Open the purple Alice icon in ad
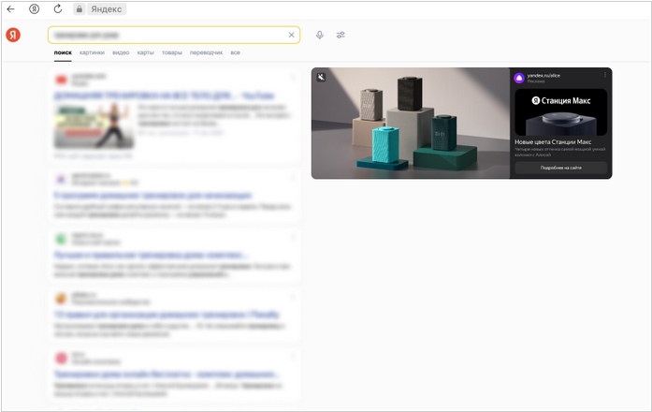The width and height of the screenshot is (652, 412). coord(519,78)
